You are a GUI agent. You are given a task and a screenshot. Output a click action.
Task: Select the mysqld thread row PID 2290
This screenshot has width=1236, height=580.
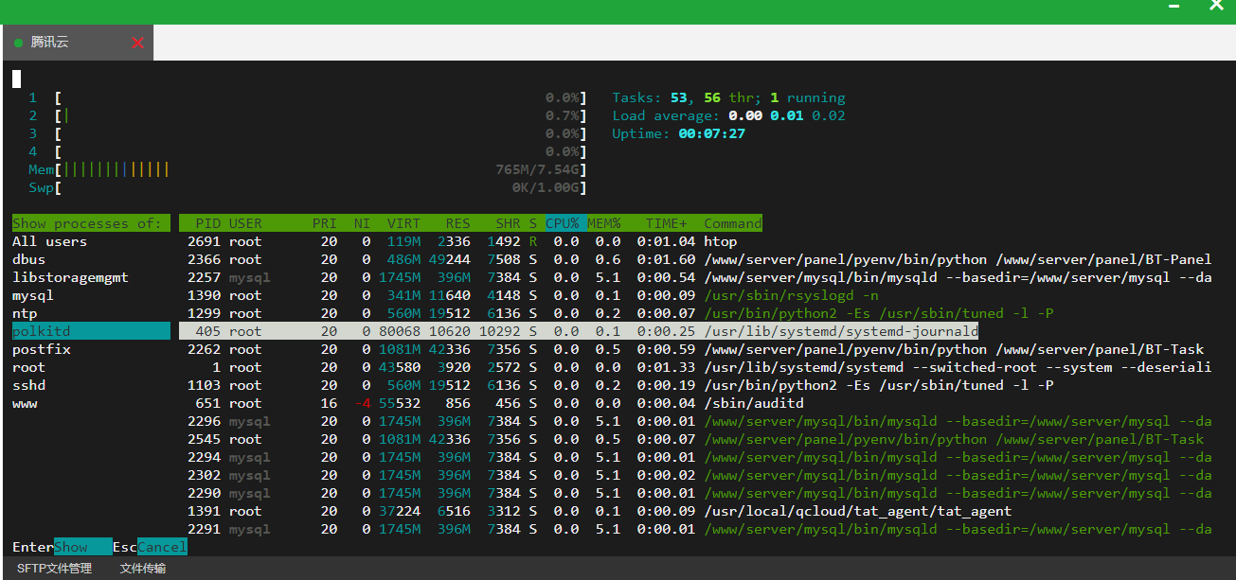695,493
